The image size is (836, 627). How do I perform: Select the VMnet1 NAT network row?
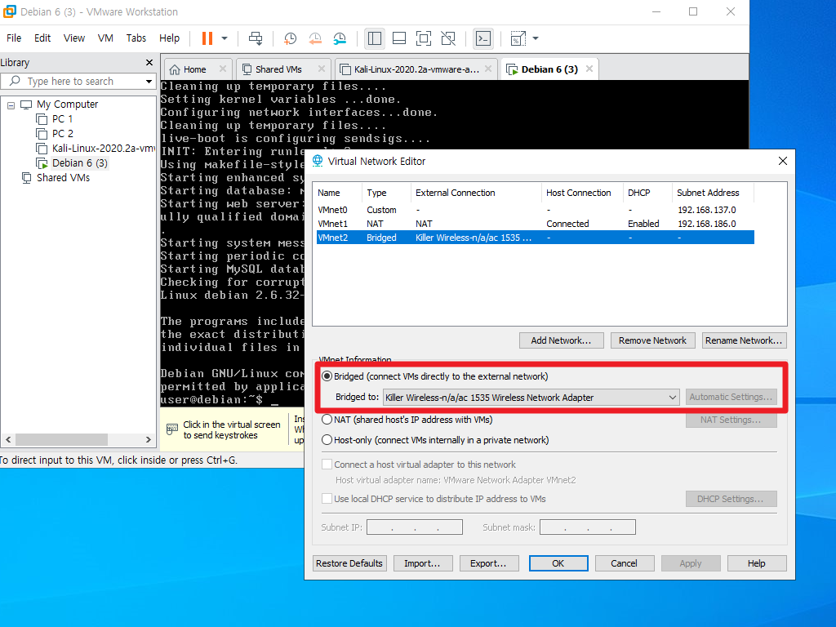coord(536,224)
